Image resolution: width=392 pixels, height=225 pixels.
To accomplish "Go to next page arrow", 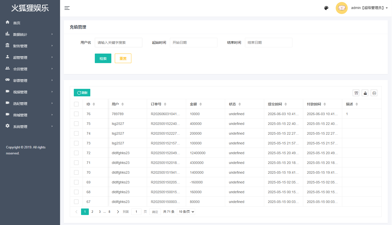I will pyautogui.click(x=118, y=212).
